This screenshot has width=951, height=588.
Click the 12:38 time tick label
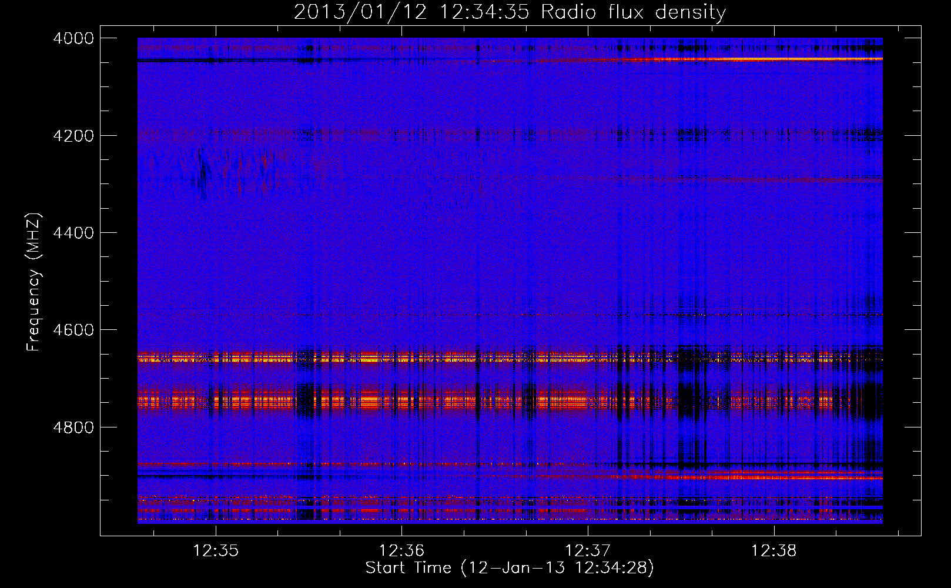774,551
